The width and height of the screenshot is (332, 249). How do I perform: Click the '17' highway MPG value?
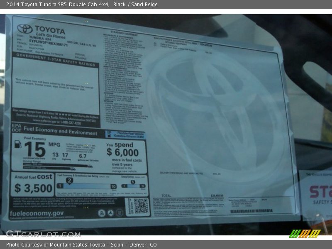tap(65, 155)
